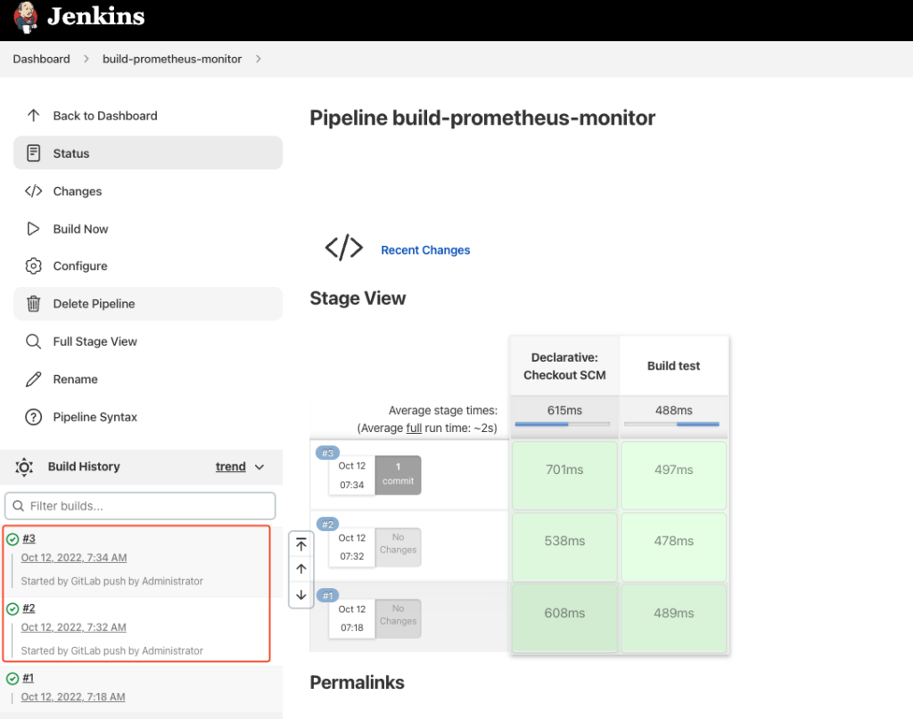Open the Oct 12, 2022, 7:32 AM build link
Image resolution: width=913 pixels, height=719 pixels.
pos(73,627)
